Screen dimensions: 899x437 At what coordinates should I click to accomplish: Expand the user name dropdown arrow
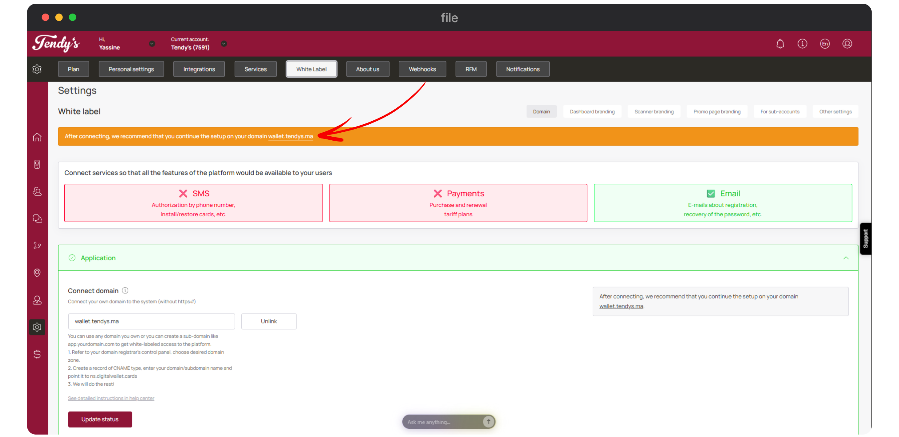click(x=152, y=44)
